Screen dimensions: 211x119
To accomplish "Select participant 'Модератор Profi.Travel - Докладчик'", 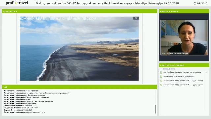I will click(x=179, y=76).
